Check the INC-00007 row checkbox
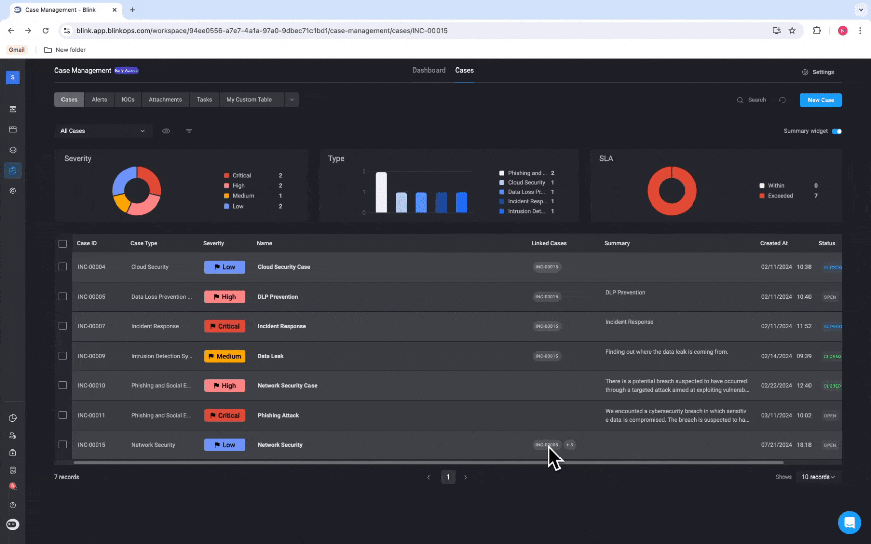The height and width of the screenshot is (544, 871). pos(63,326)
